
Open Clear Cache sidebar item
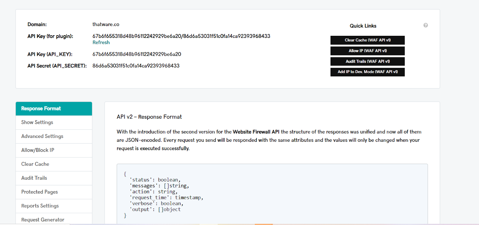point(54,164)
